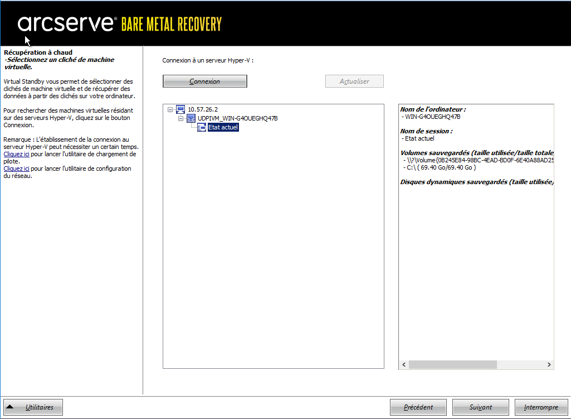Collapse the UDPIVM_WIN-G4OUEGHQ47B node
Screen dimensions: 571x419
pyautogui.click(x=180, y=118)
